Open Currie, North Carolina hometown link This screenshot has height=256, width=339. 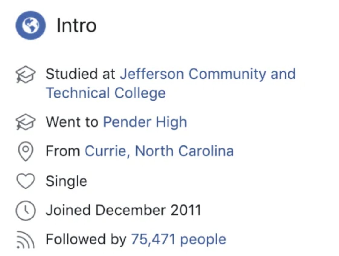point(159,151)
